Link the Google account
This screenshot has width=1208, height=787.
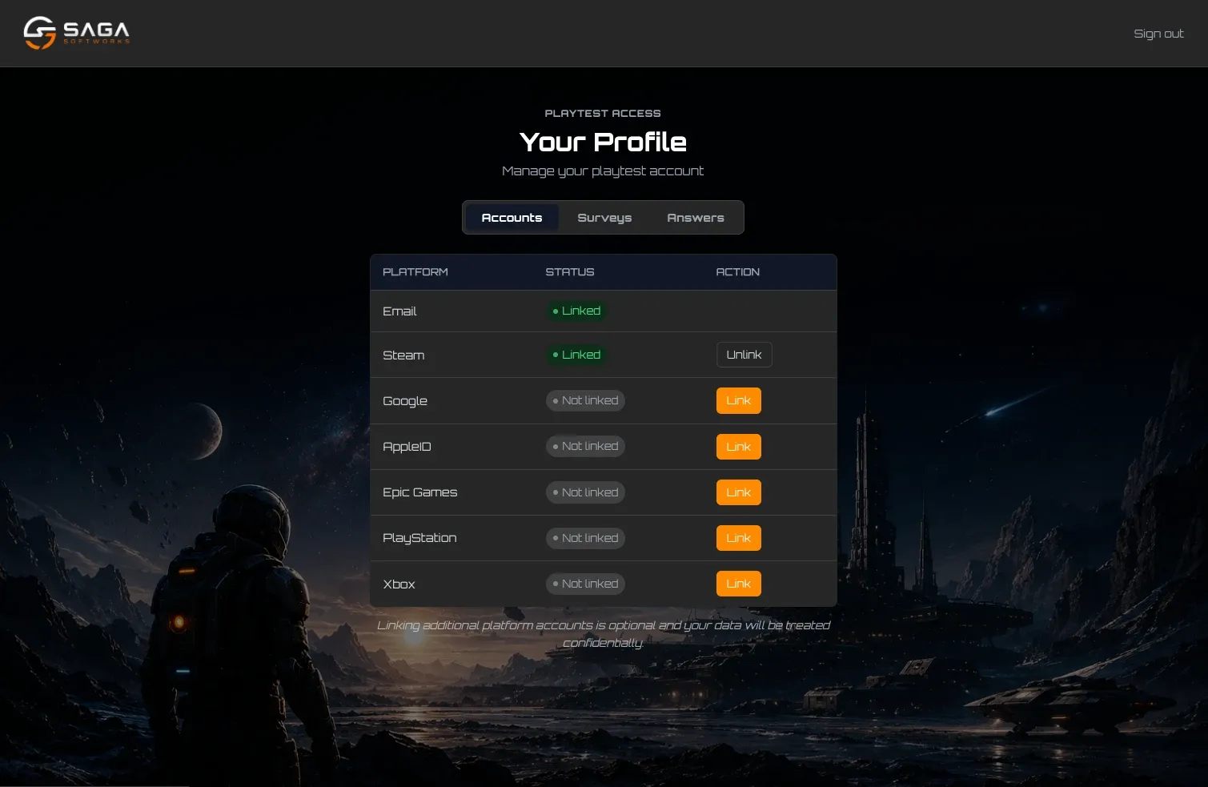tap(738, 400)
